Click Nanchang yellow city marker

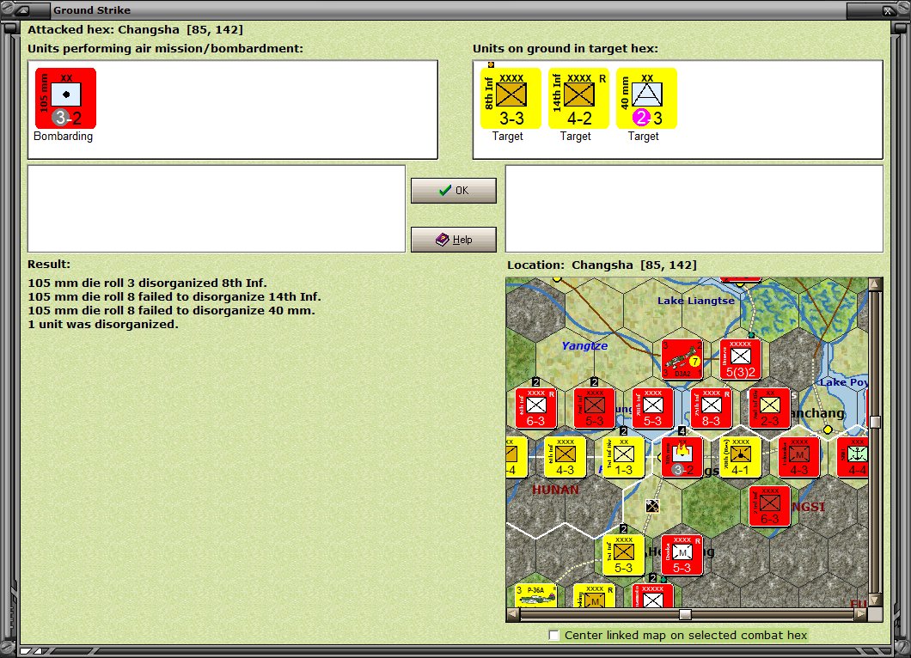pyautogui.click(x=828, y=430)
